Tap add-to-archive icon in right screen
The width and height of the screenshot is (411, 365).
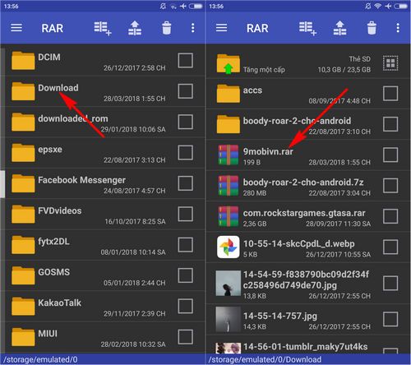pos(307,28)
